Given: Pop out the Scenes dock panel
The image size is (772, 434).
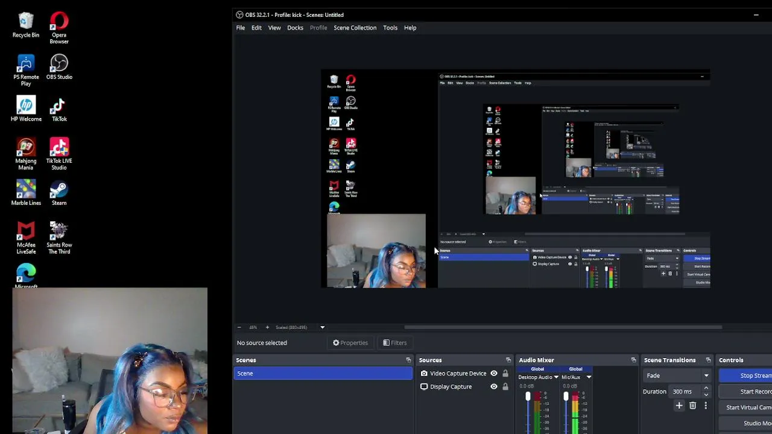Looking at the screenshot, I should 408,360.
